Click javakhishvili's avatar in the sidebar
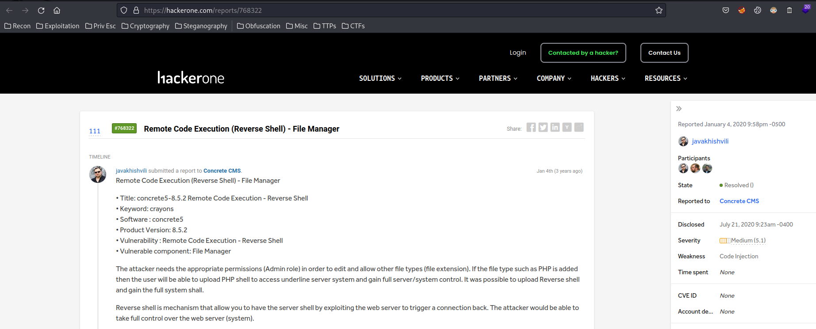The width and height of the screenshot is (816, 329). click(x=683, y=141)
